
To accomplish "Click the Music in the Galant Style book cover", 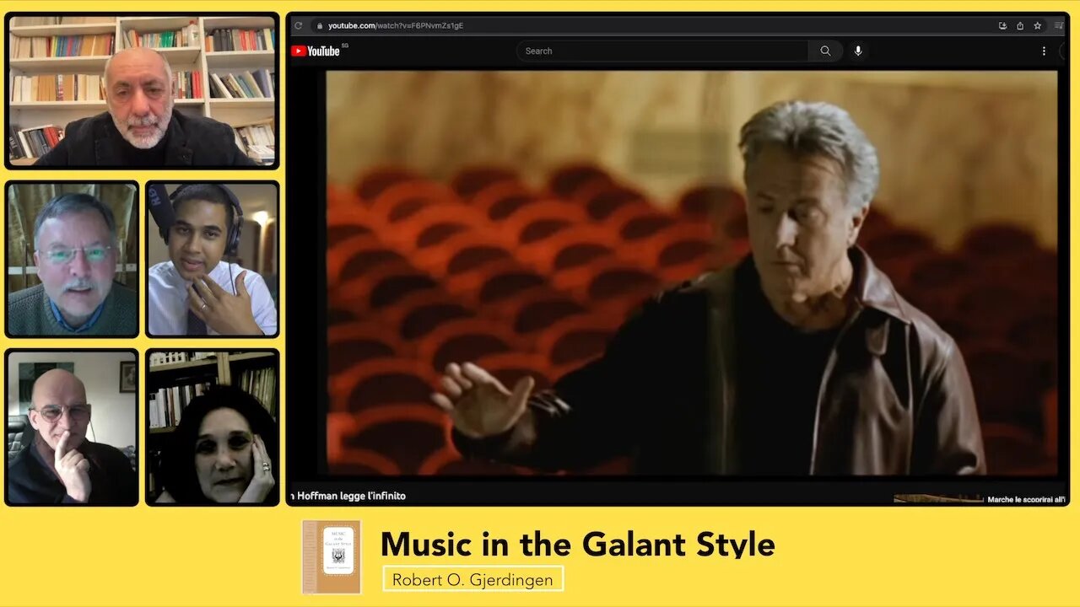I will (x=332, y=556).
